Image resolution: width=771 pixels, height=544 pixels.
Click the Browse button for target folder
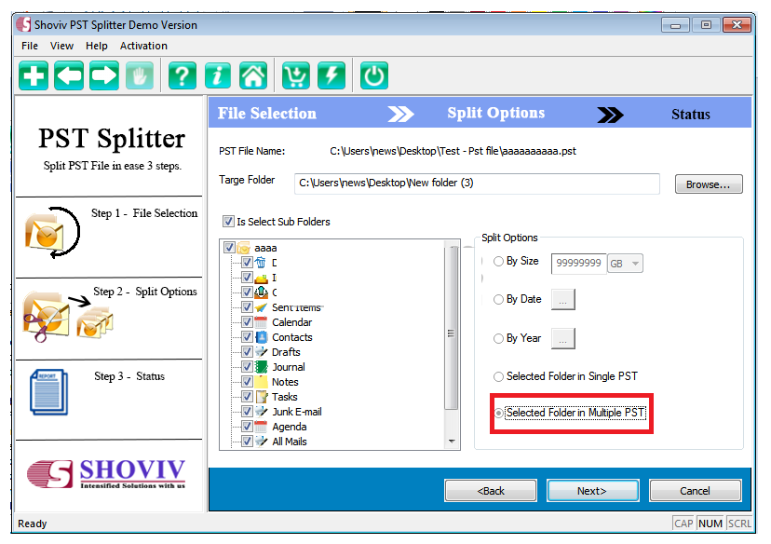708,184
